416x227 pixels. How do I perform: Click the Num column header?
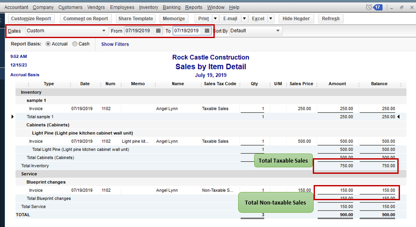tap(110, 83)
